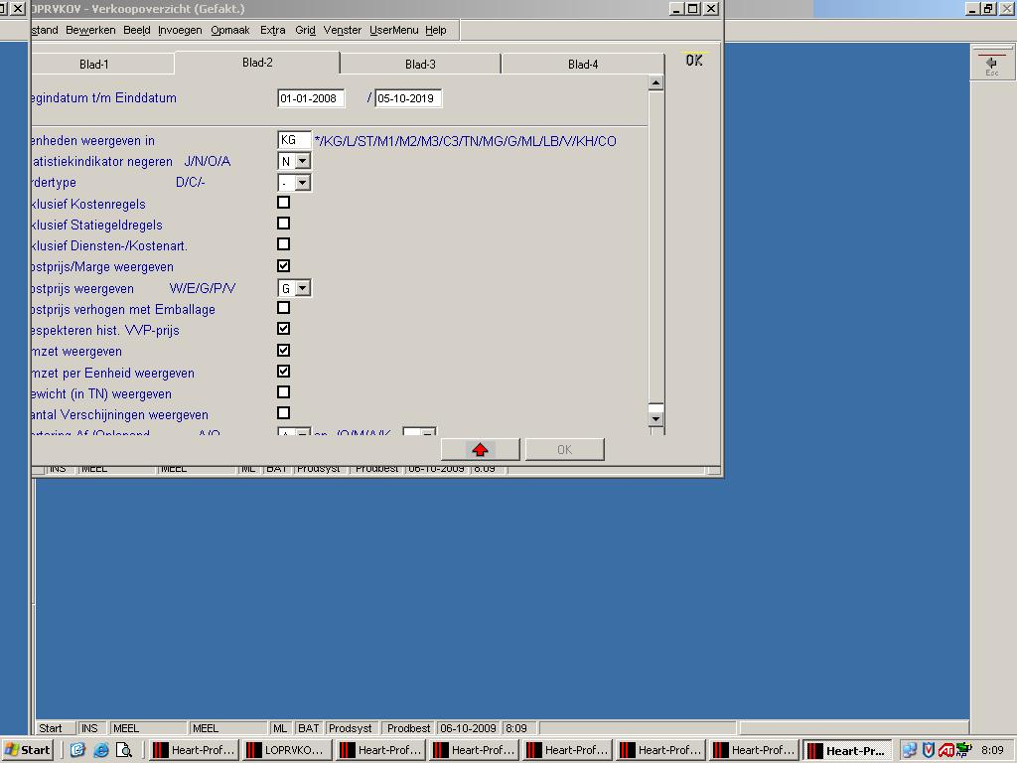Screen dimensions: 1017x763
Task: Open the Bestand menu
Action: click(44, 30)
